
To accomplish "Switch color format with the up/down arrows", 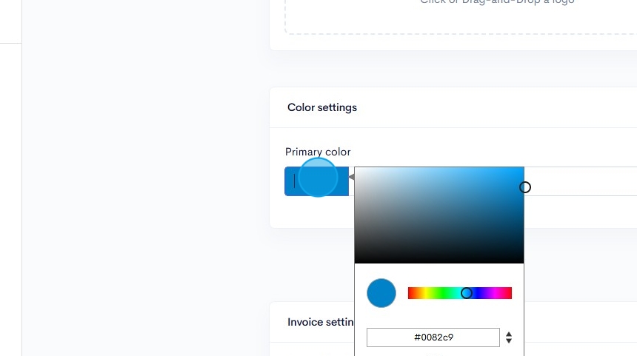I will click(x=509, y=337).
